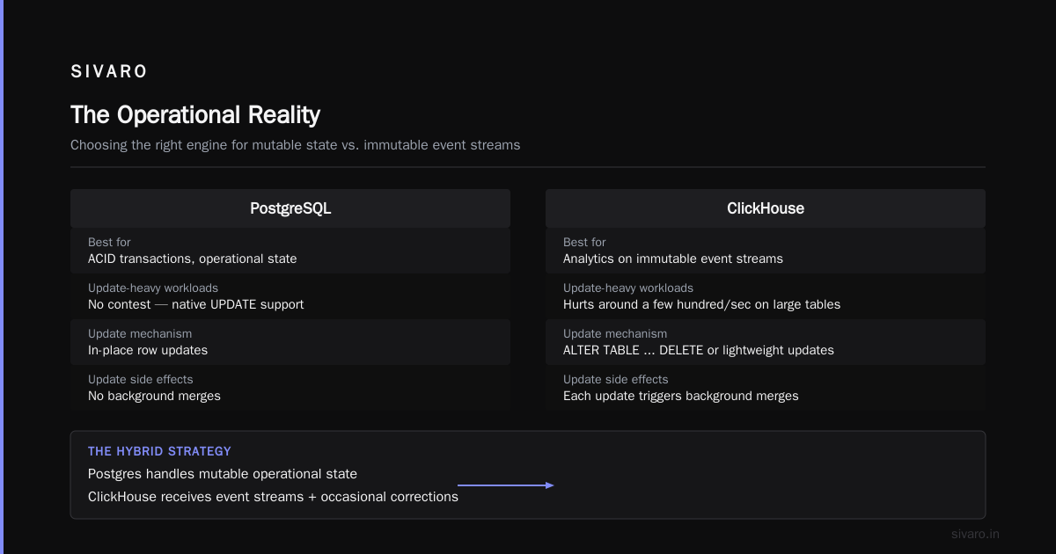The height and width of the screenshot is (554, 1056).
Task: Click Update side effects label under ClickHouse
Action: coord(616,379)
